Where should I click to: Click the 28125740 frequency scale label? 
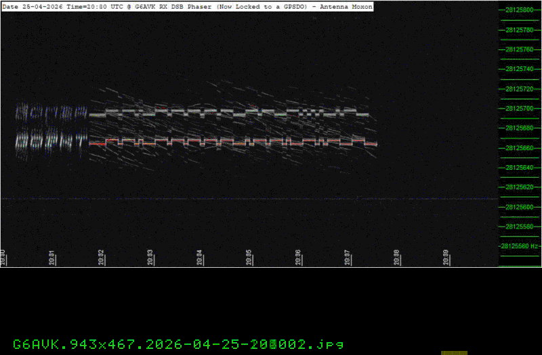click(x=520, y=69)
